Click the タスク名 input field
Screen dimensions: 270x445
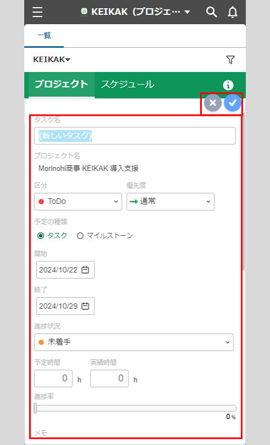135,136
